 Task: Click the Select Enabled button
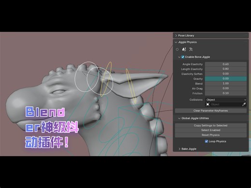[210, 130]
